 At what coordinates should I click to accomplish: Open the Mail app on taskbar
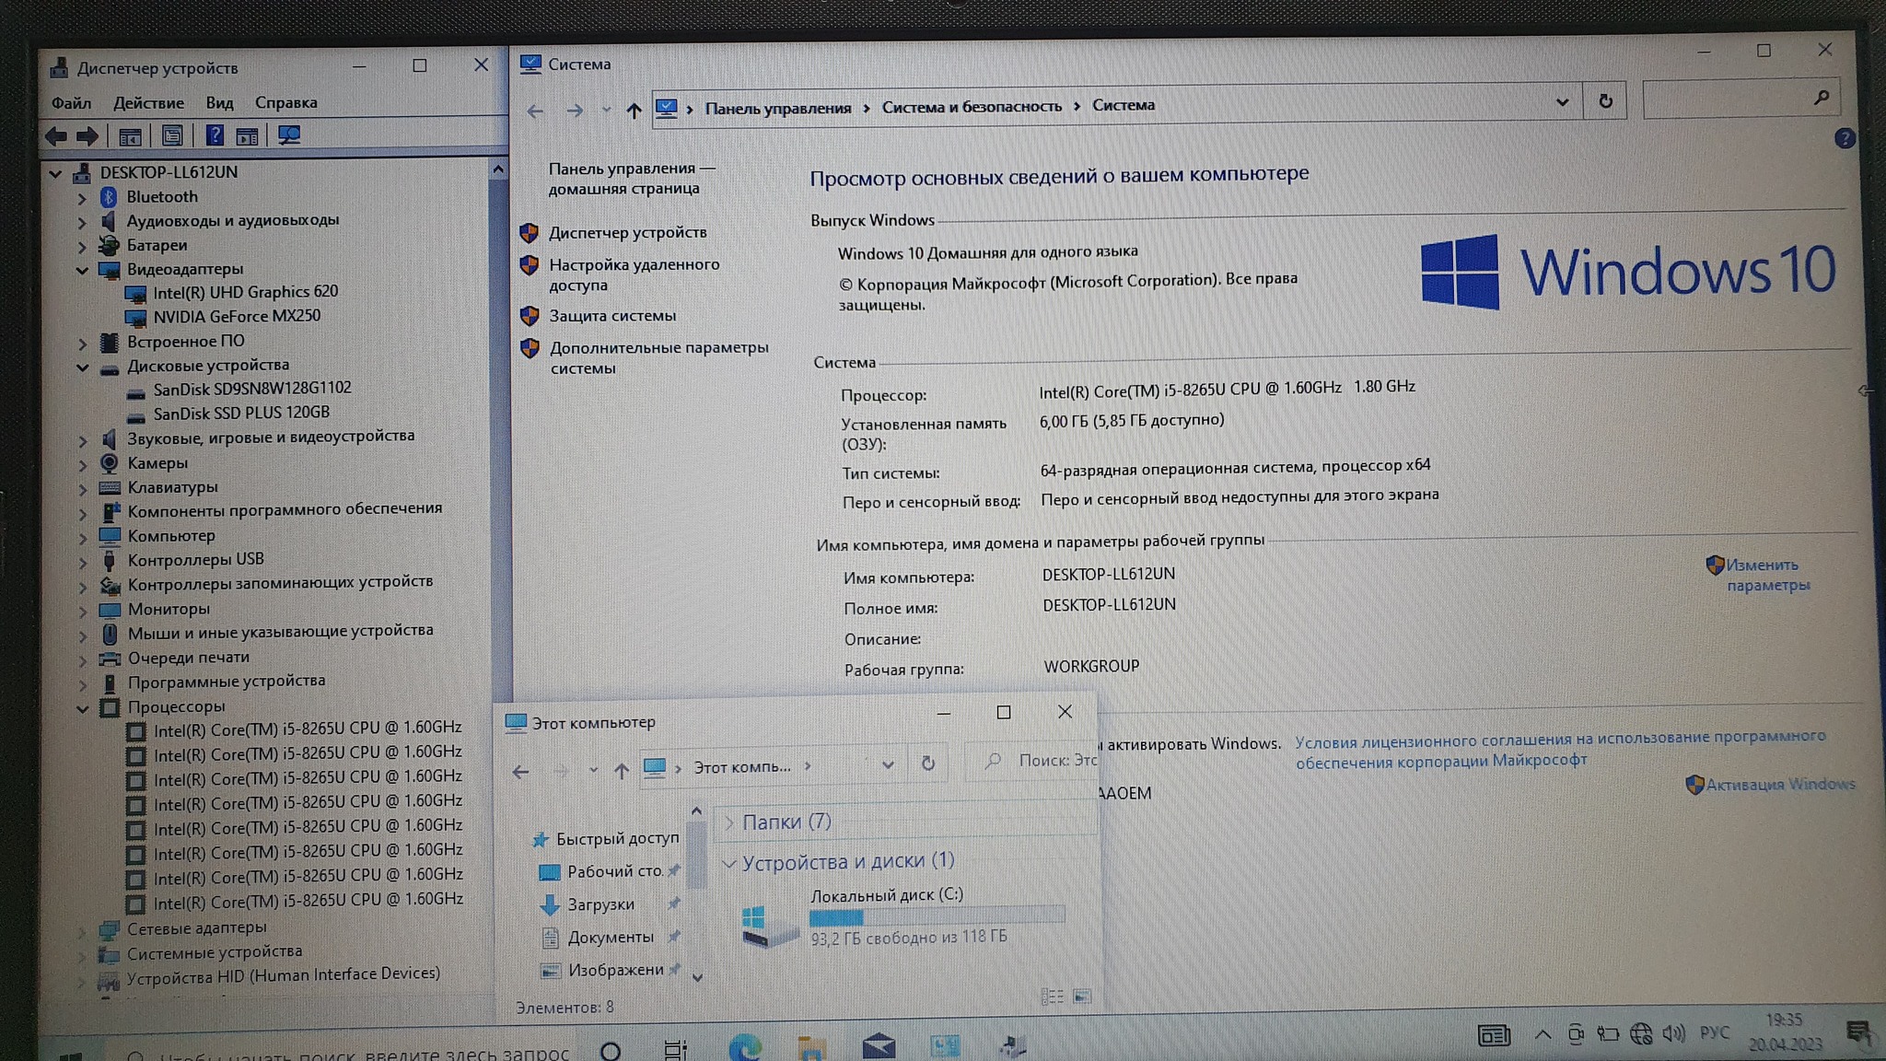[x=879, y=1047]
